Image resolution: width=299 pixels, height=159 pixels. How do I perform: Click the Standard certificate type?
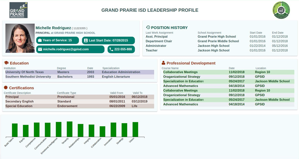[x=64, y=101]
